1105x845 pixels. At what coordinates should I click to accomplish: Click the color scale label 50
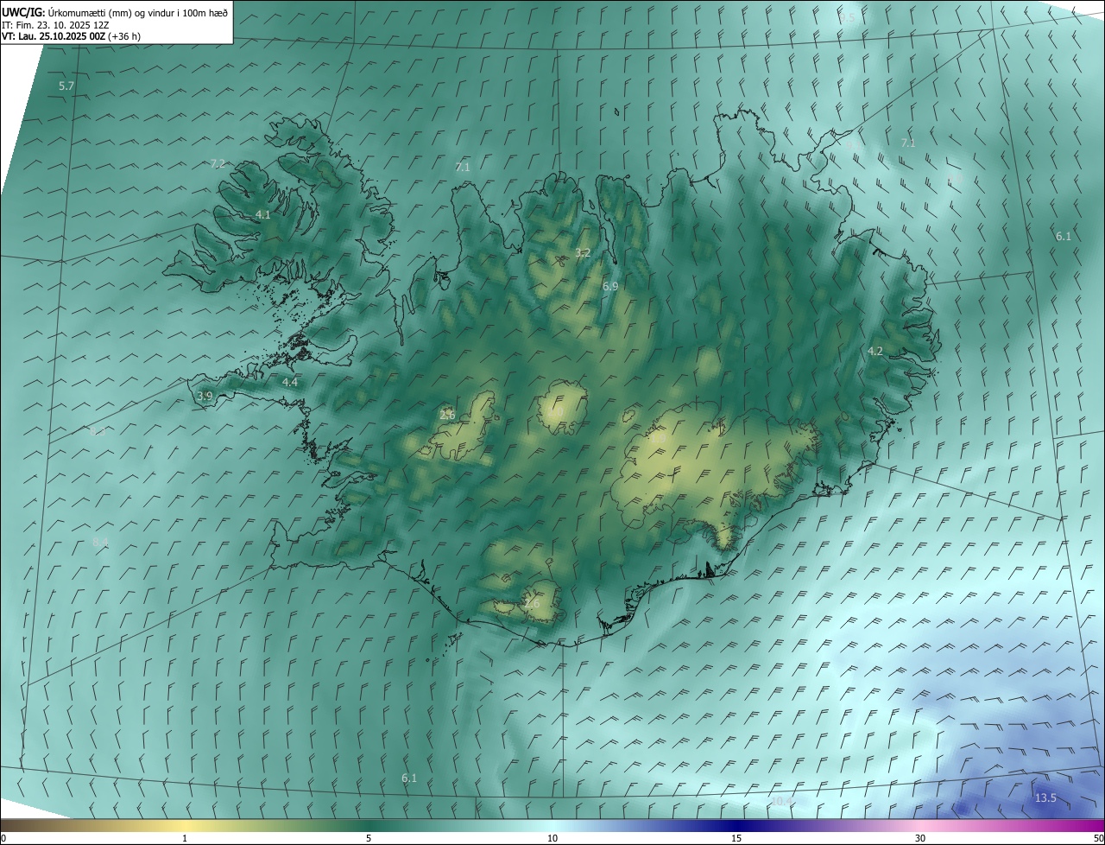click(x=1098, y=838)
